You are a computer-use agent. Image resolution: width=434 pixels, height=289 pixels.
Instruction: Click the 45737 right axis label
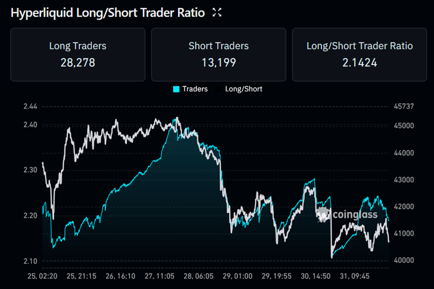pyautogui.click(x=403, y=106)
